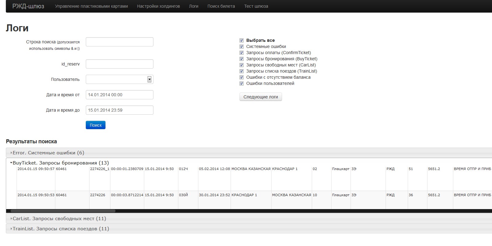Toggle Запросы свободных мест (CarList) checkbox
This screenshot has width=492, height=246.
(241, 65)
